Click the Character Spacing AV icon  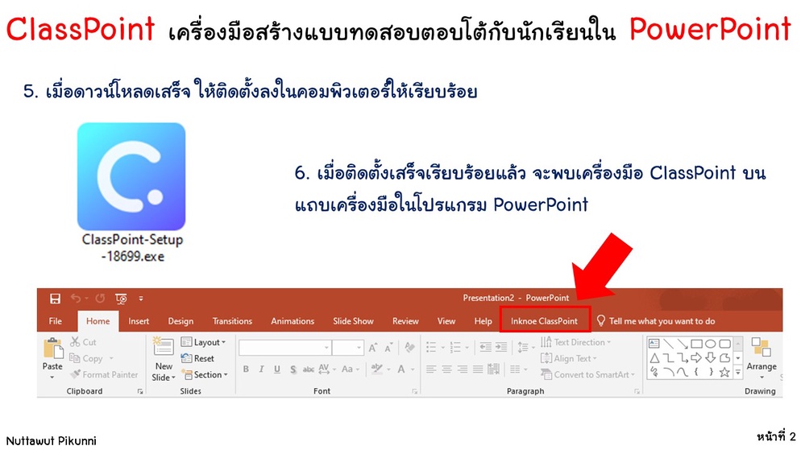pyautogui.click(x=323, y=369)
